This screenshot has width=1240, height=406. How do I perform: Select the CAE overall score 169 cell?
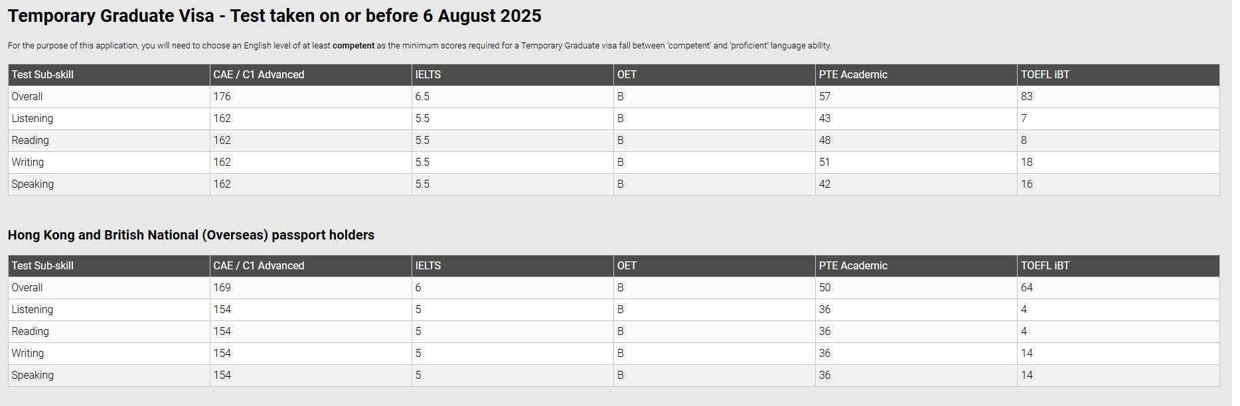[x=222, y=288]
